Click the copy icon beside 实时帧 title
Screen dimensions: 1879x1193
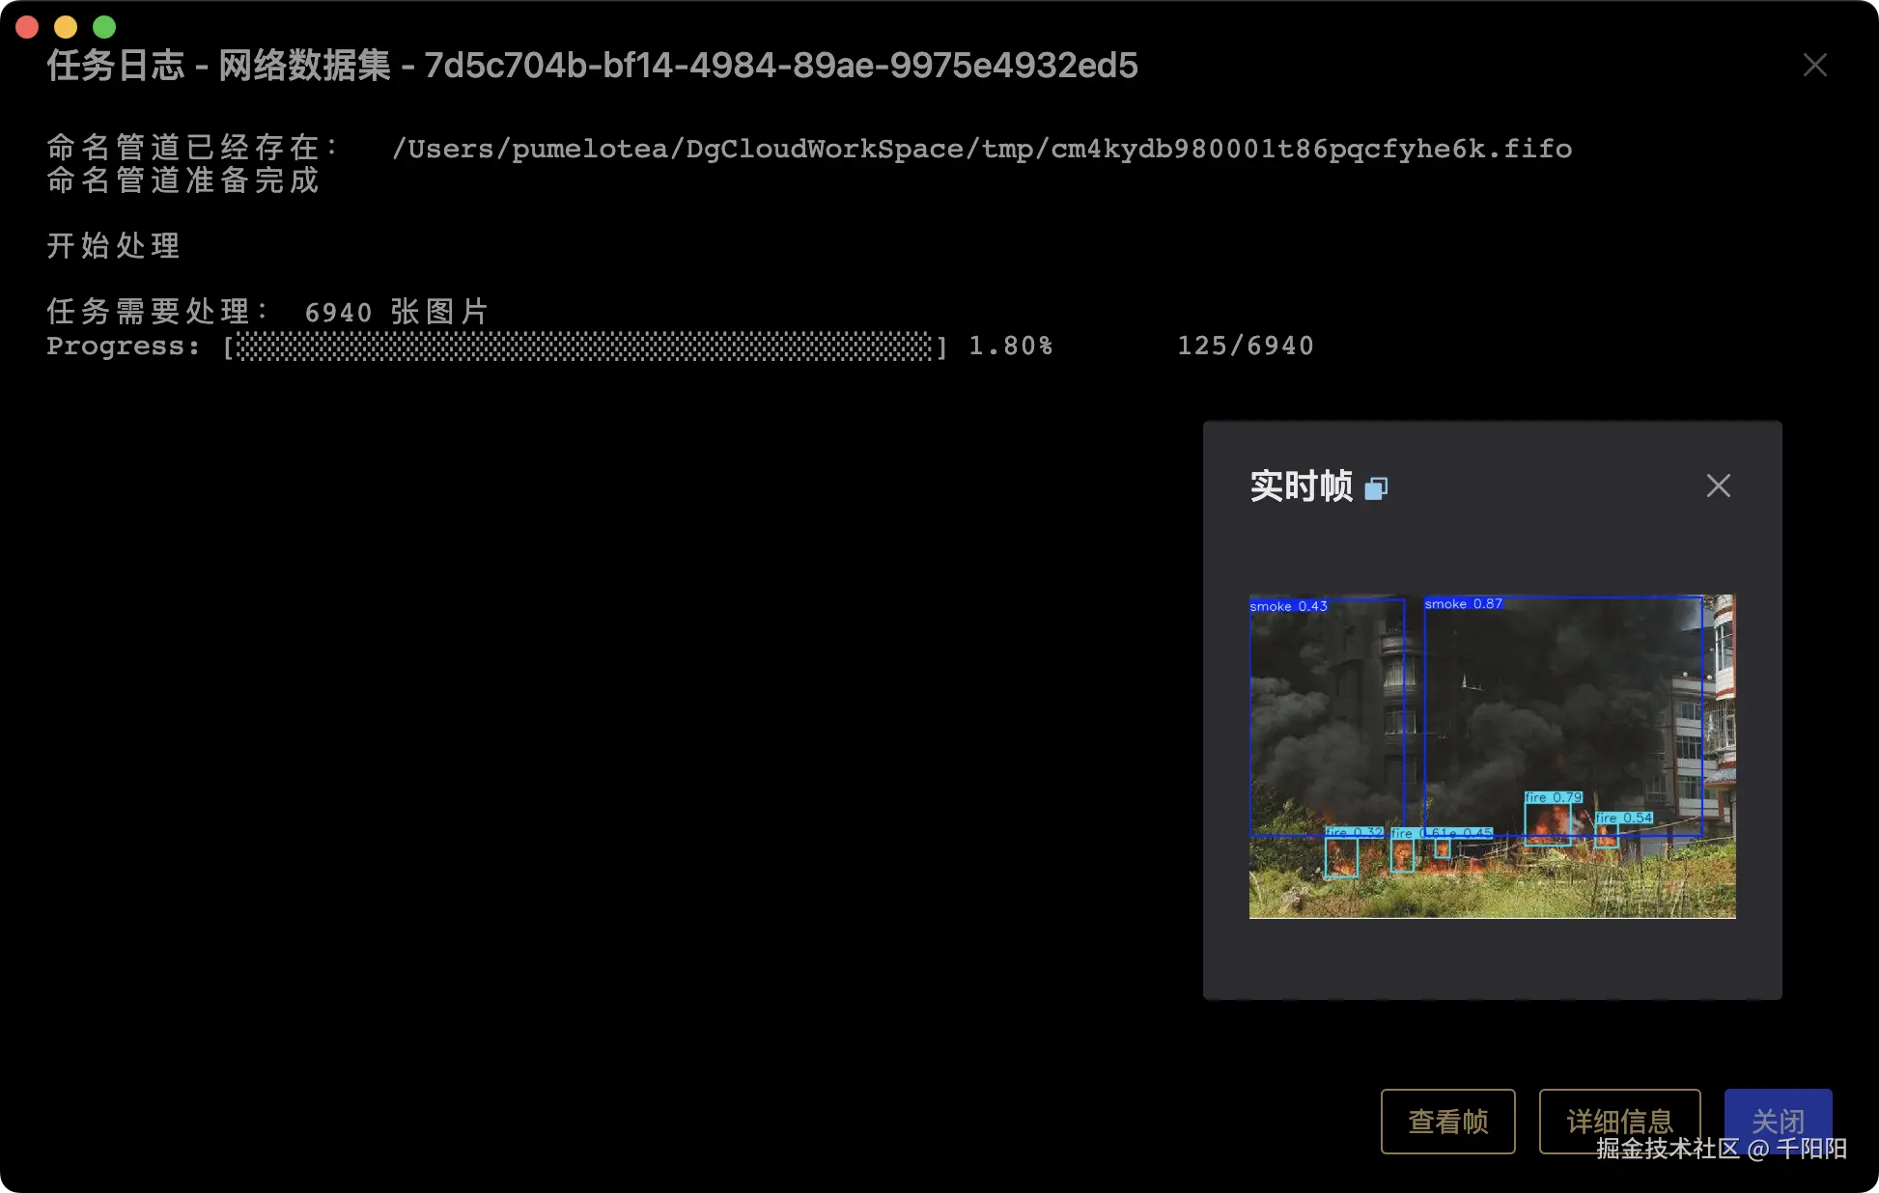(x=1375, y=487)
